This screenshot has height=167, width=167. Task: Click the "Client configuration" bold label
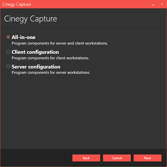(x=35, y=52)
